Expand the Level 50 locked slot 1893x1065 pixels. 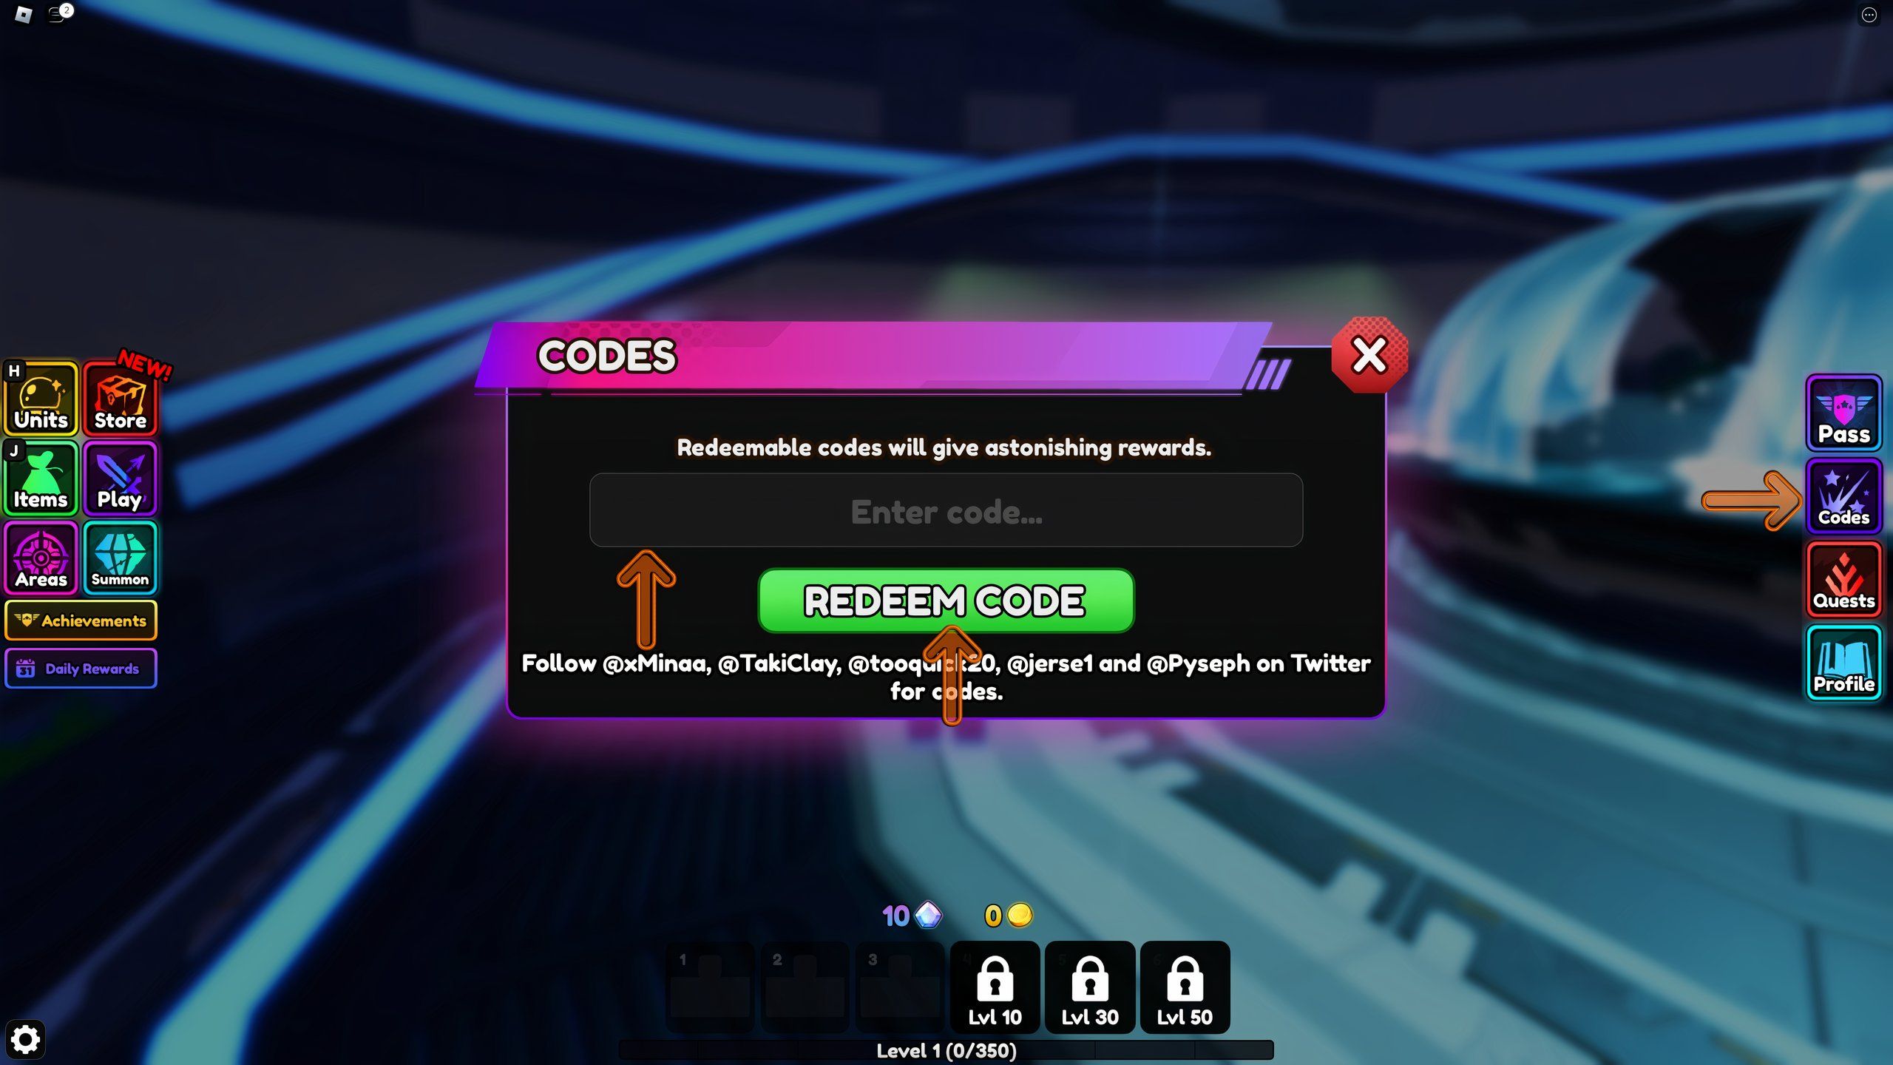[1185, 986]
